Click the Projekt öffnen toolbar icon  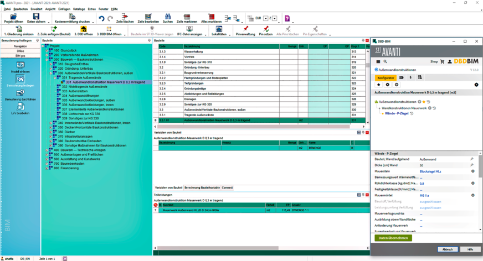click(14, 18)
